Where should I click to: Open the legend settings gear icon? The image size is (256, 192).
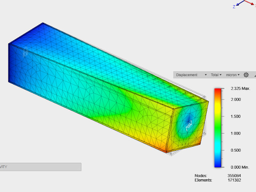click(x=246, y=75)
